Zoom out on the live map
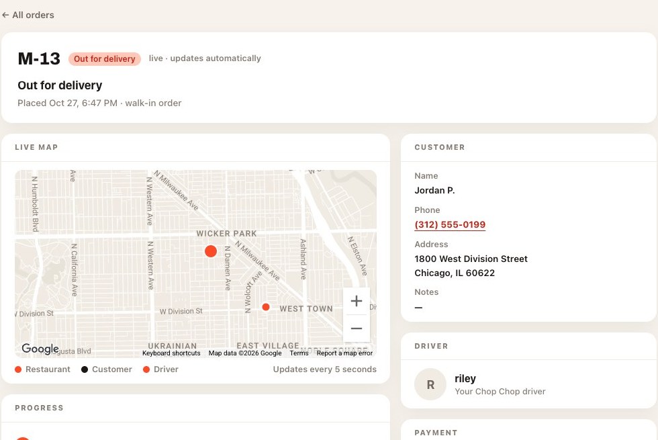 (x=357, y=328)
